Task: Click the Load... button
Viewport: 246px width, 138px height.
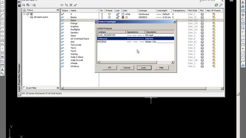Action: (x=144, y=67)
